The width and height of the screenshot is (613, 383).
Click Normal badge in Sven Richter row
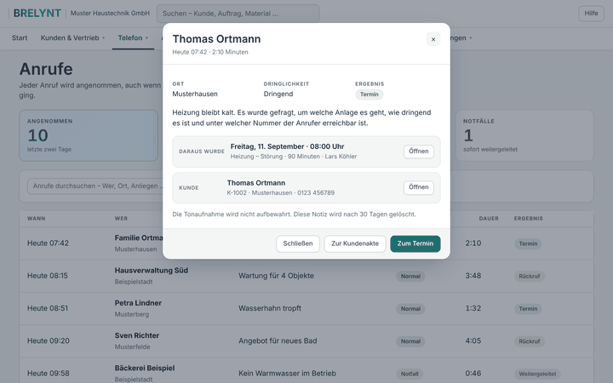tap(410, 341)
